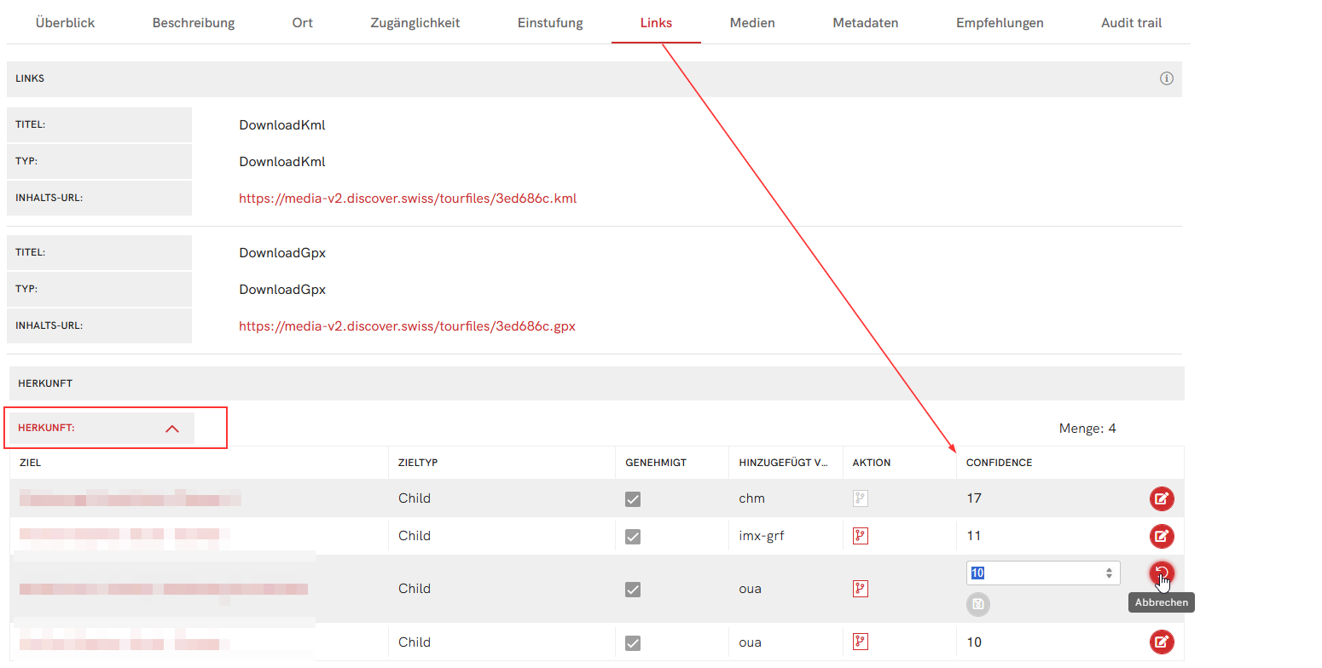Click the branch action icon in chm row
This screenshot has width=1322, height=668.
(x=860, y=499)
